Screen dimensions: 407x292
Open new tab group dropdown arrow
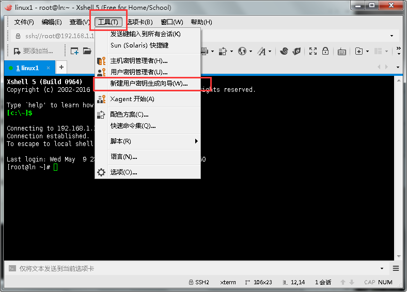367,52
